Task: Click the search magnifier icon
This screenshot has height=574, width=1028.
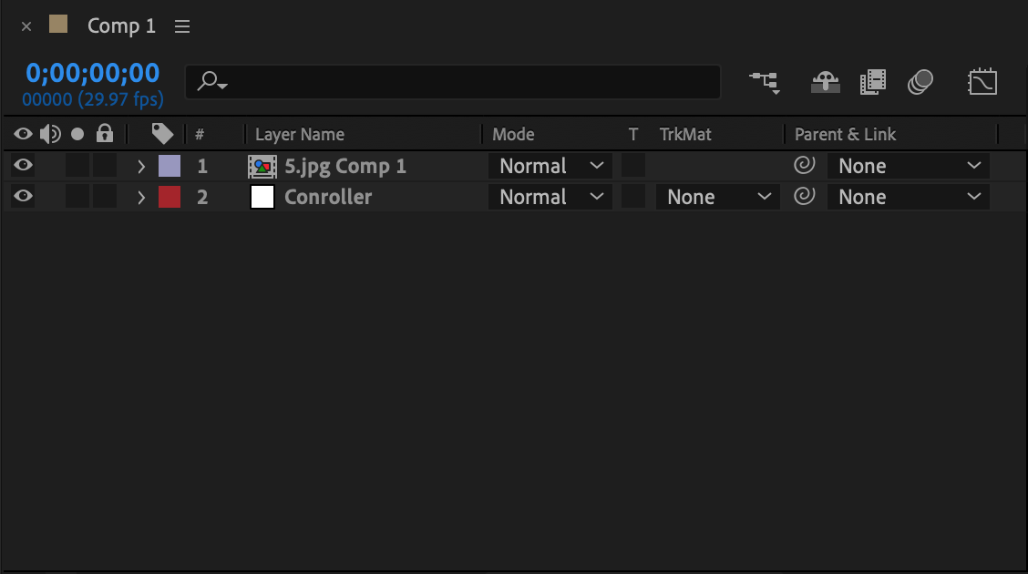Action: pyautogui.click(x=211, y=82)
